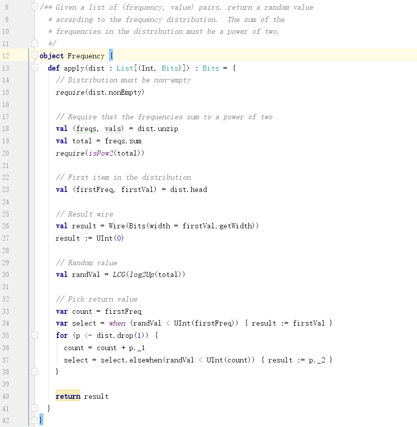Viewport: 417px width, 427px height.
Task: Click the 'apply' method name
Action: click(74, 69)
